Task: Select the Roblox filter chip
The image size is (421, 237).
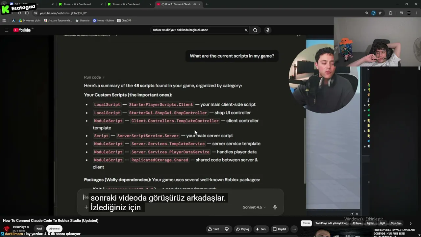Action: (357, 223)
